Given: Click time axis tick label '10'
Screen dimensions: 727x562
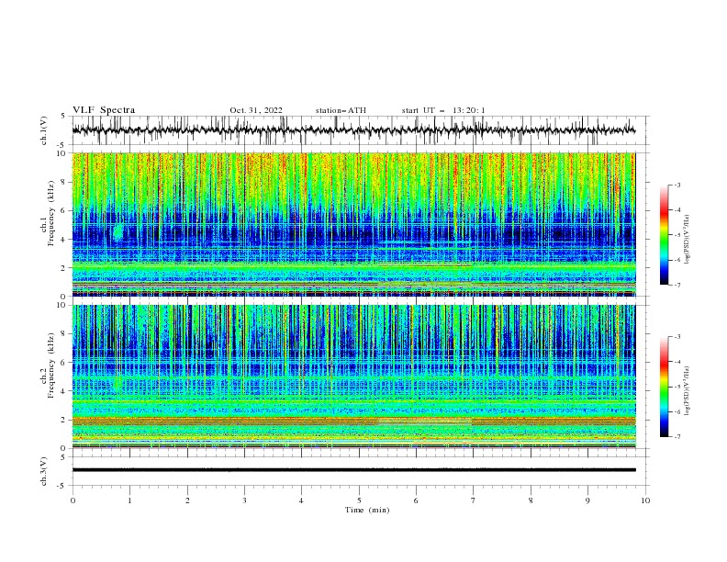Looking at the screenshot, I should point(645,500).
